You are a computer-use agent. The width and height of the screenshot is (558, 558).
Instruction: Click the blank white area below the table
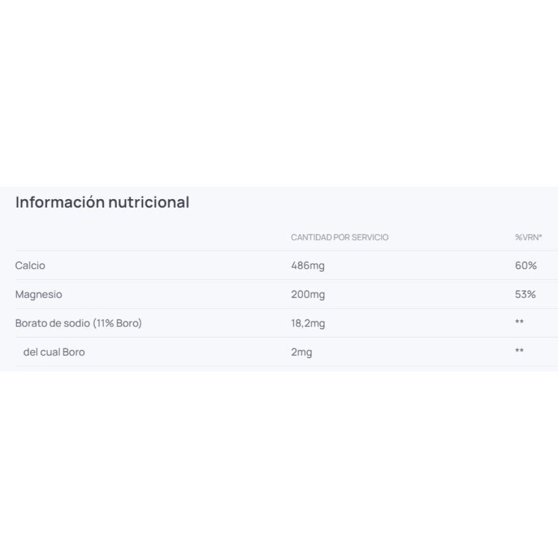click(x=279, y=463)
